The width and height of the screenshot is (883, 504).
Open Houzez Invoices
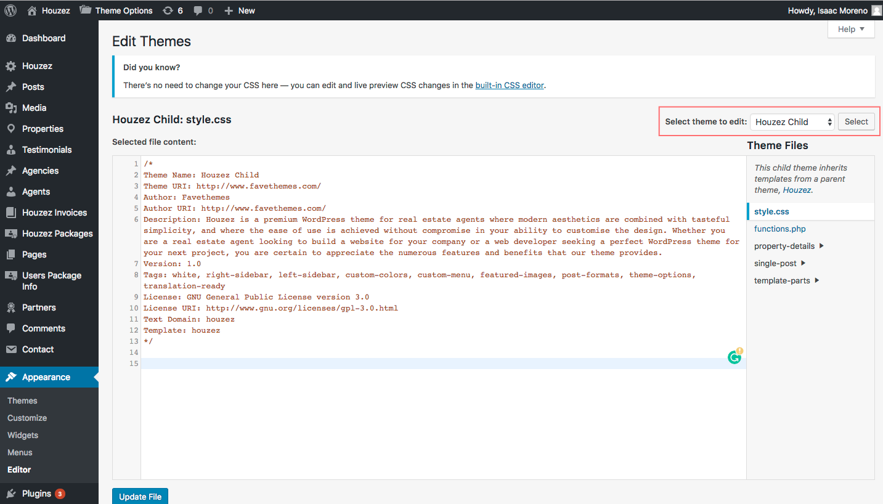click(x=49, y=213)
